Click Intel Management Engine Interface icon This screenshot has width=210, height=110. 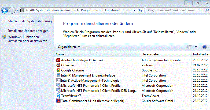click(58, 75)
